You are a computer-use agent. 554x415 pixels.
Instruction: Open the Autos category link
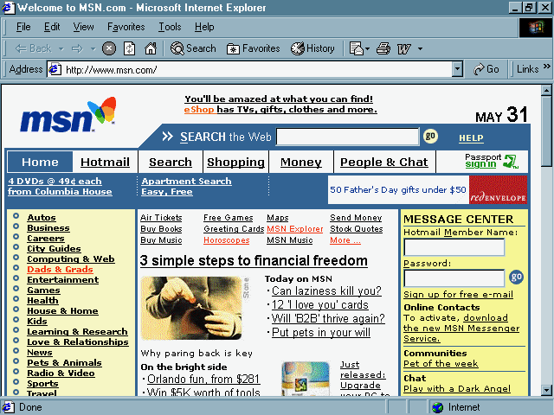[x=42, y=218]
